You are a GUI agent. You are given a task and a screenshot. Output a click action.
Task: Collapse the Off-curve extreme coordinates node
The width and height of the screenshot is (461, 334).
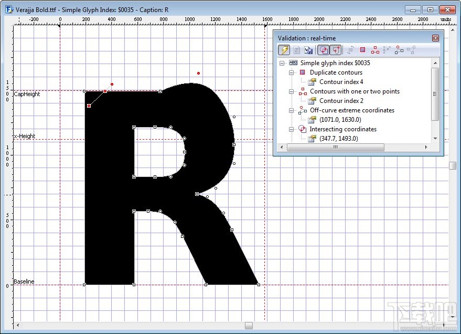click(x=291, y=110)
